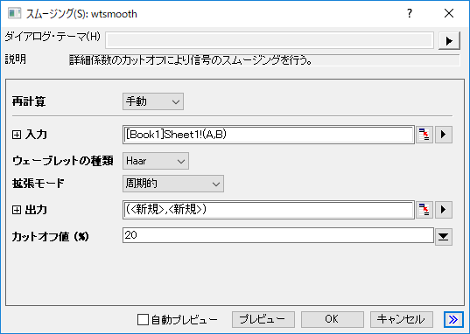Viewport: 470px width, 334px height.
Task: Click the OK button
Action: point(333,320)
